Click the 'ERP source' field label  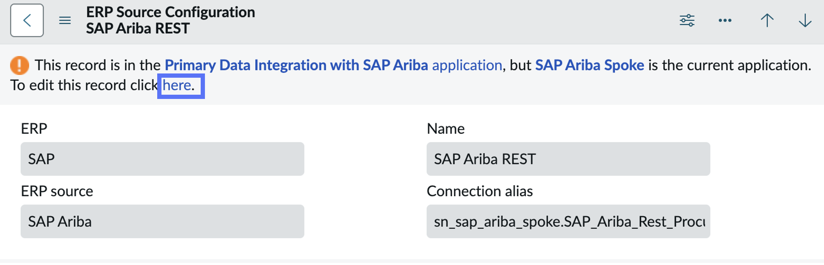[57, 191]
